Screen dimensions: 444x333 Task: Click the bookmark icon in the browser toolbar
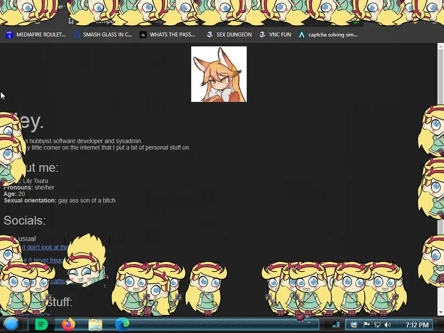tap(71, 21)
